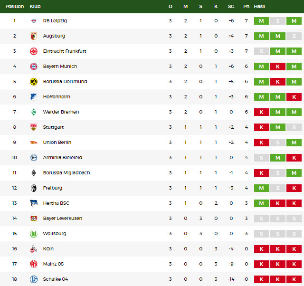Click the Werder Bremen diamond logo

34,112
